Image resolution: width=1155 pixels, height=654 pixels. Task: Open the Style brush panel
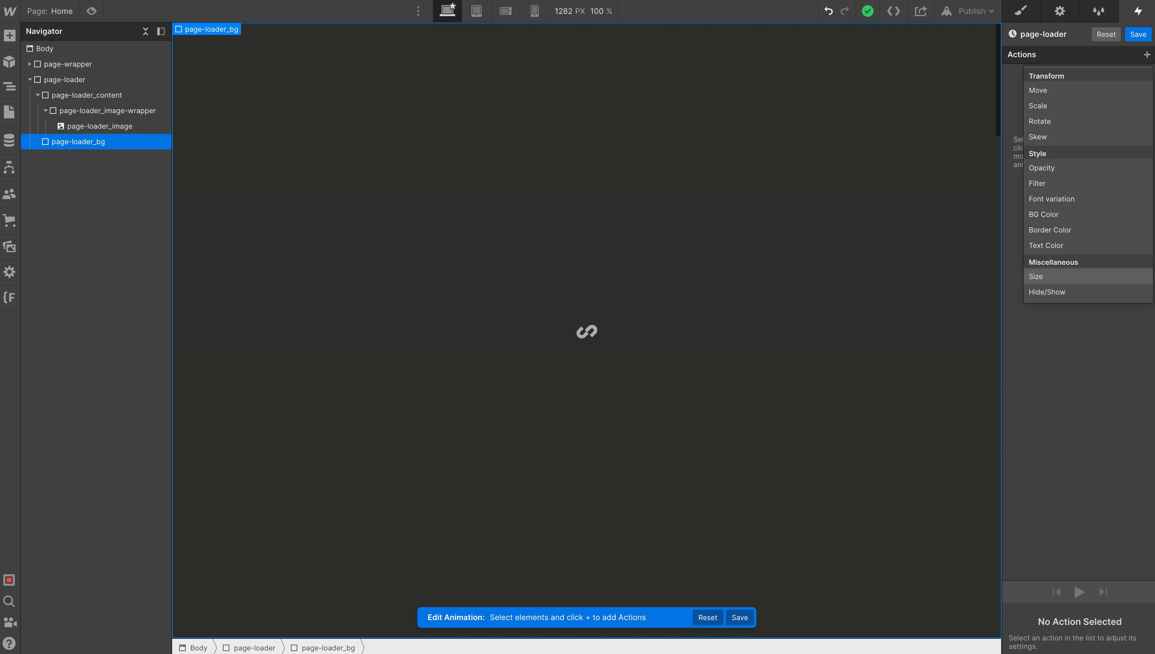coord(1021,11)
